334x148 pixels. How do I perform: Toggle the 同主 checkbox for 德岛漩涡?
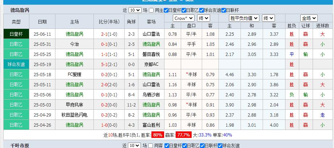pos(151,10)
